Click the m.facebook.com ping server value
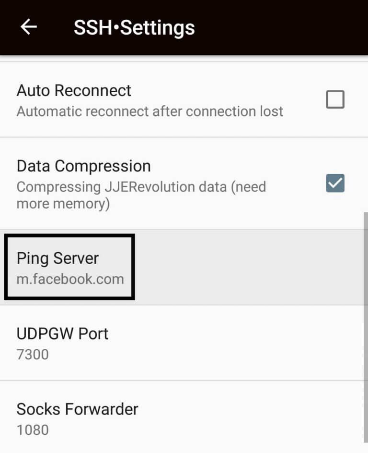 (70, 280)
